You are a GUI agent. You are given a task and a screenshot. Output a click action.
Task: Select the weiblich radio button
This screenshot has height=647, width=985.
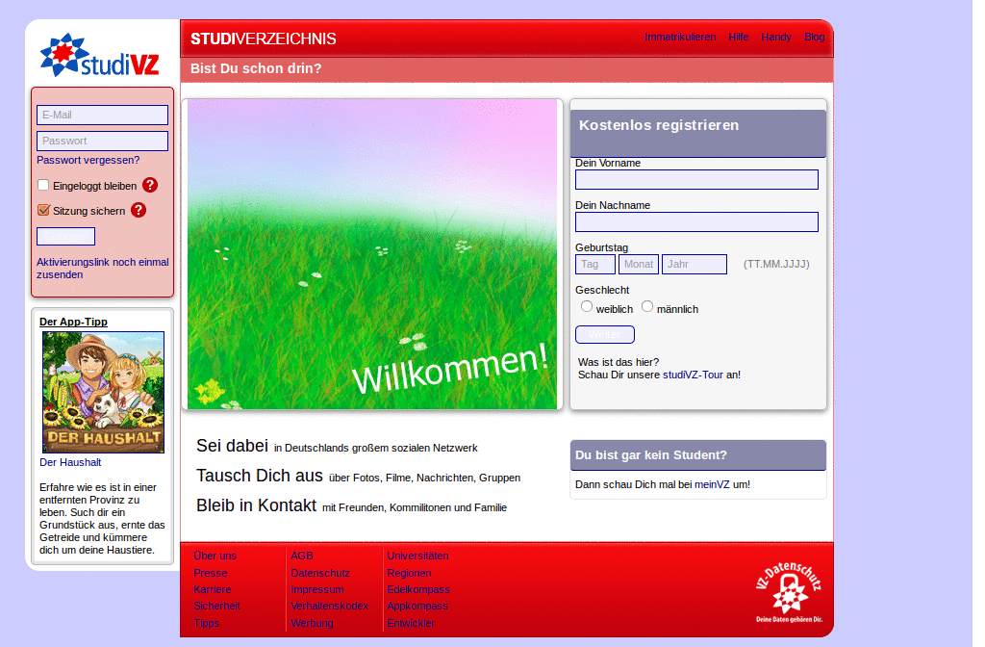587,306
